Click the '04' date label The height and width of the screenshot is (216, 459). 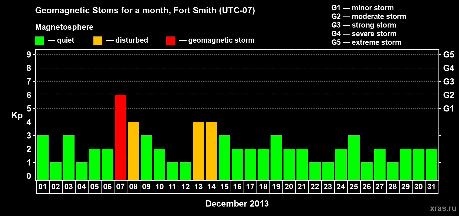tap(82, 187)
